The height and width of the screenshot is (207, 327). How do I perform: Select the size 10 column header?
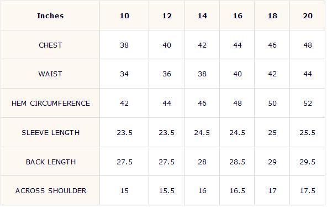tap(124, 16)
